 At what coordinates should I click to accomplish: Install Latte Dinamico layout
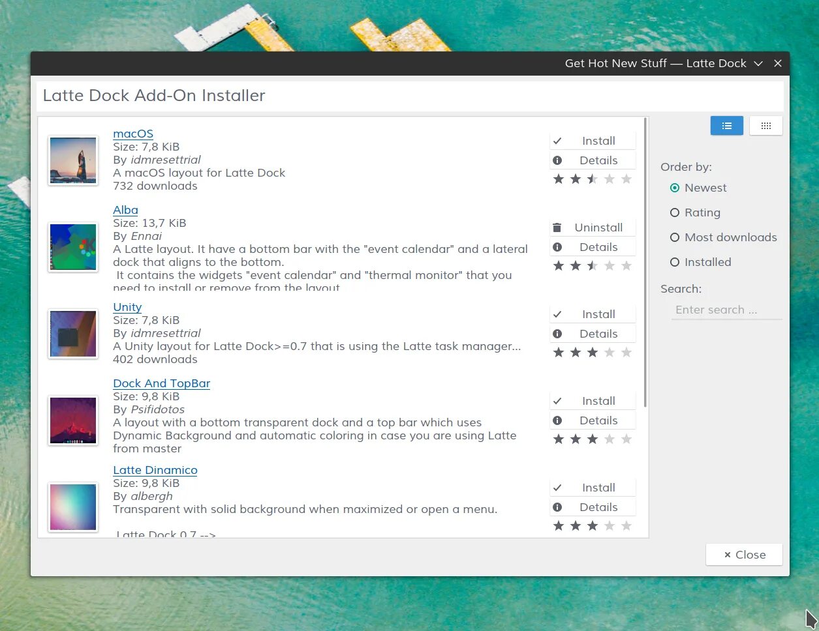point(593,488)
